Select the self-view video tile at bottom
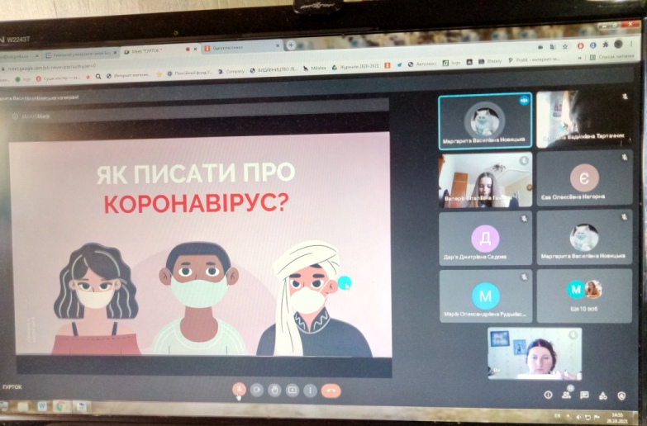 tap(535, 353)
